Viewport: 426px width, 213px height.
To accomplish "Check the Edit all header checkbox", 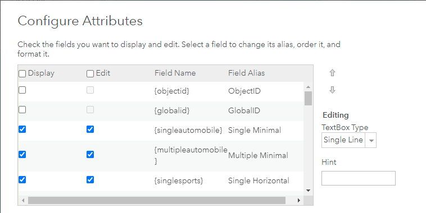I will click(90, 74).
